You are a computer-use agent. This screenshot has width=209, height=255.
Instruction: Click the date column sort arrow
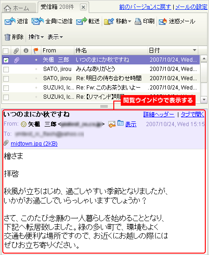[195, 50]
